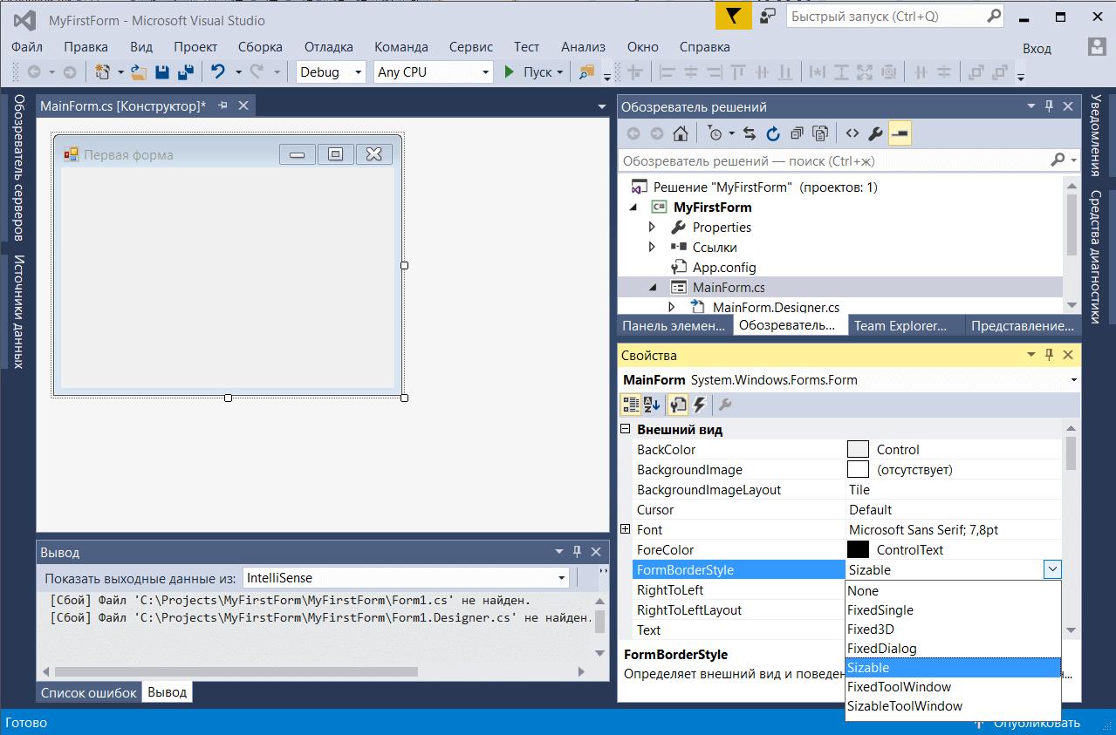Viewport: 1116px width, 735px height.
Task: Click the Home icon in Solution Explorer
Action: (x=680, y=133)
